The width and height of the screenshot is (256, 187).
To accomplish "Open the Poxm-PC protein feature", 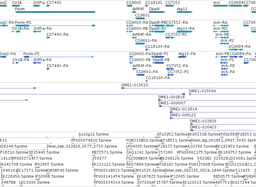I will coord(58,57).
